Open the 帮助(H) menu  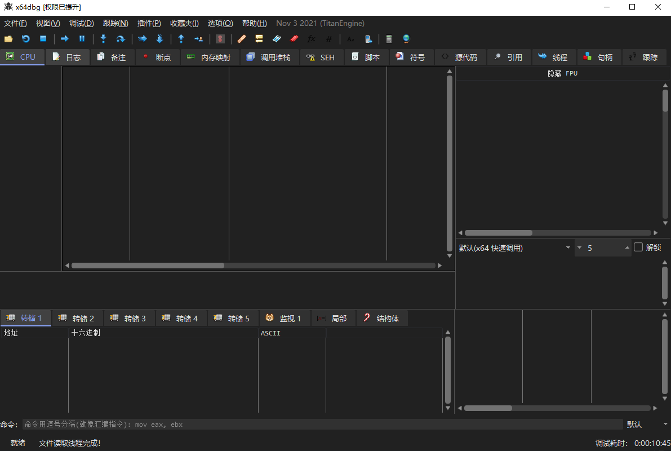coord(255,23)
